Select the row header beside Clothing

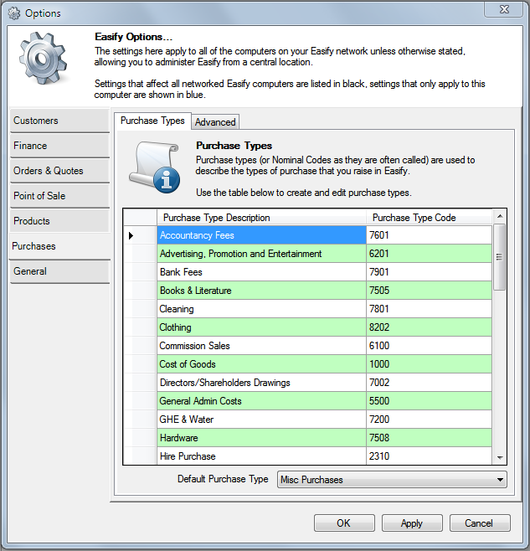pyautogui.click(x=140, y=327)
